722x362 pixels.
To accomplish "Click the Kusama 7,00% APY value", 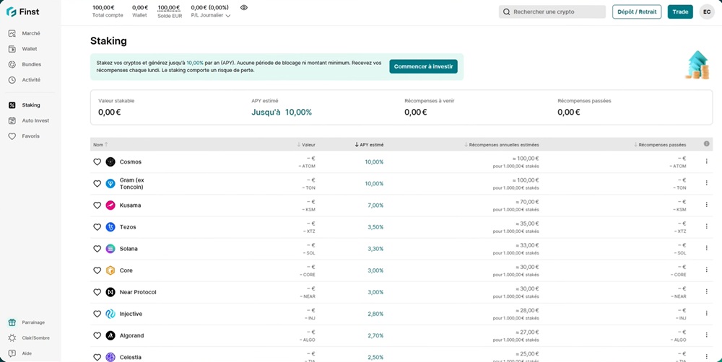I will point(375,205).
